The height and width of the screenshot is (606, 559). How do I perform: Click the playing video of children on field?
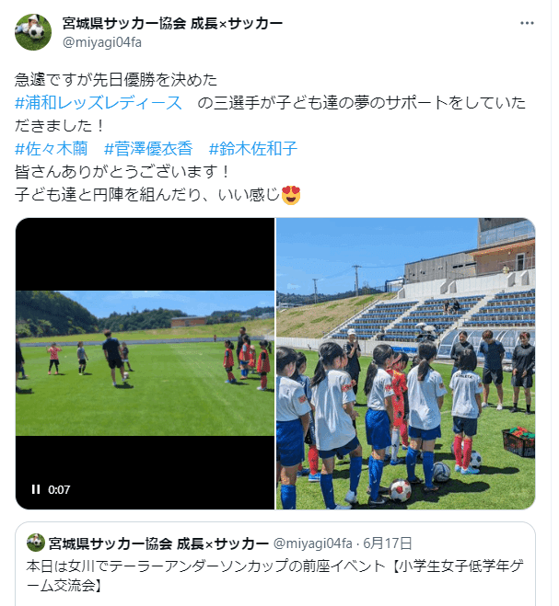145,363
